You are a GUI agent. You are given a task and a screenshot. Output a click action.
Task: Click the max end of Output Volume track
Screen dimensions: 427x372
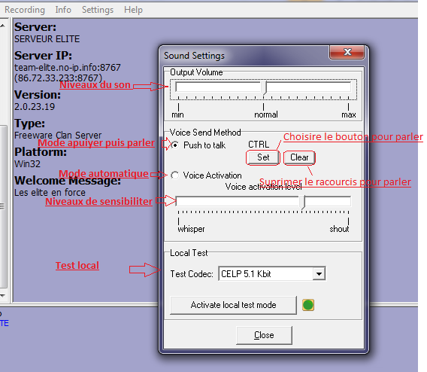[x=348, y=87]
